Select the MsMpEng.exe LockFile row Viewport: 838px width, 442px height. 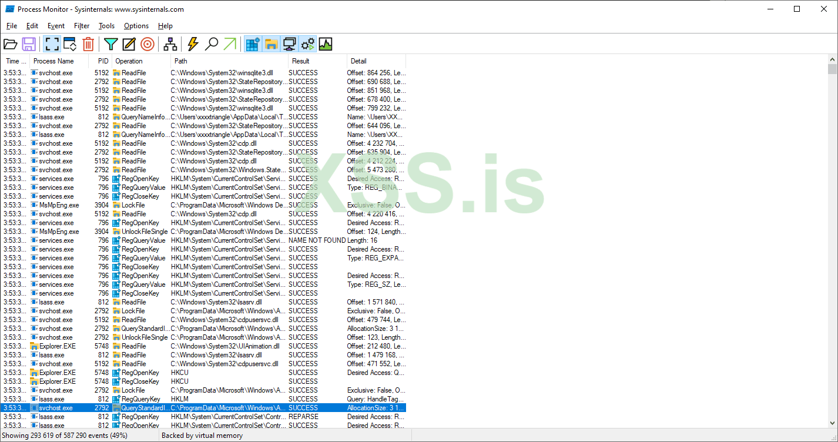pos(204,205)
